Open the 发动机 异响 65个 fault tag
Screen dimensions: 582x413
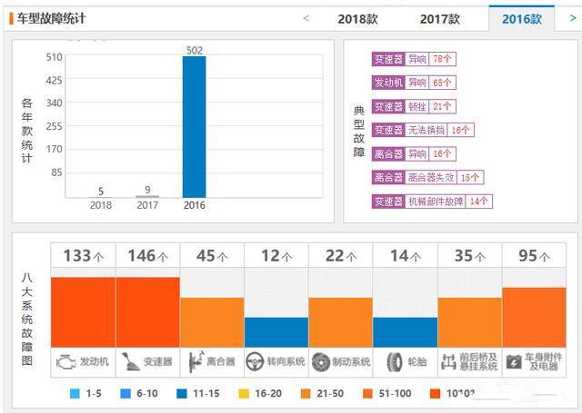pyautogui.click(x=414, y=83)
